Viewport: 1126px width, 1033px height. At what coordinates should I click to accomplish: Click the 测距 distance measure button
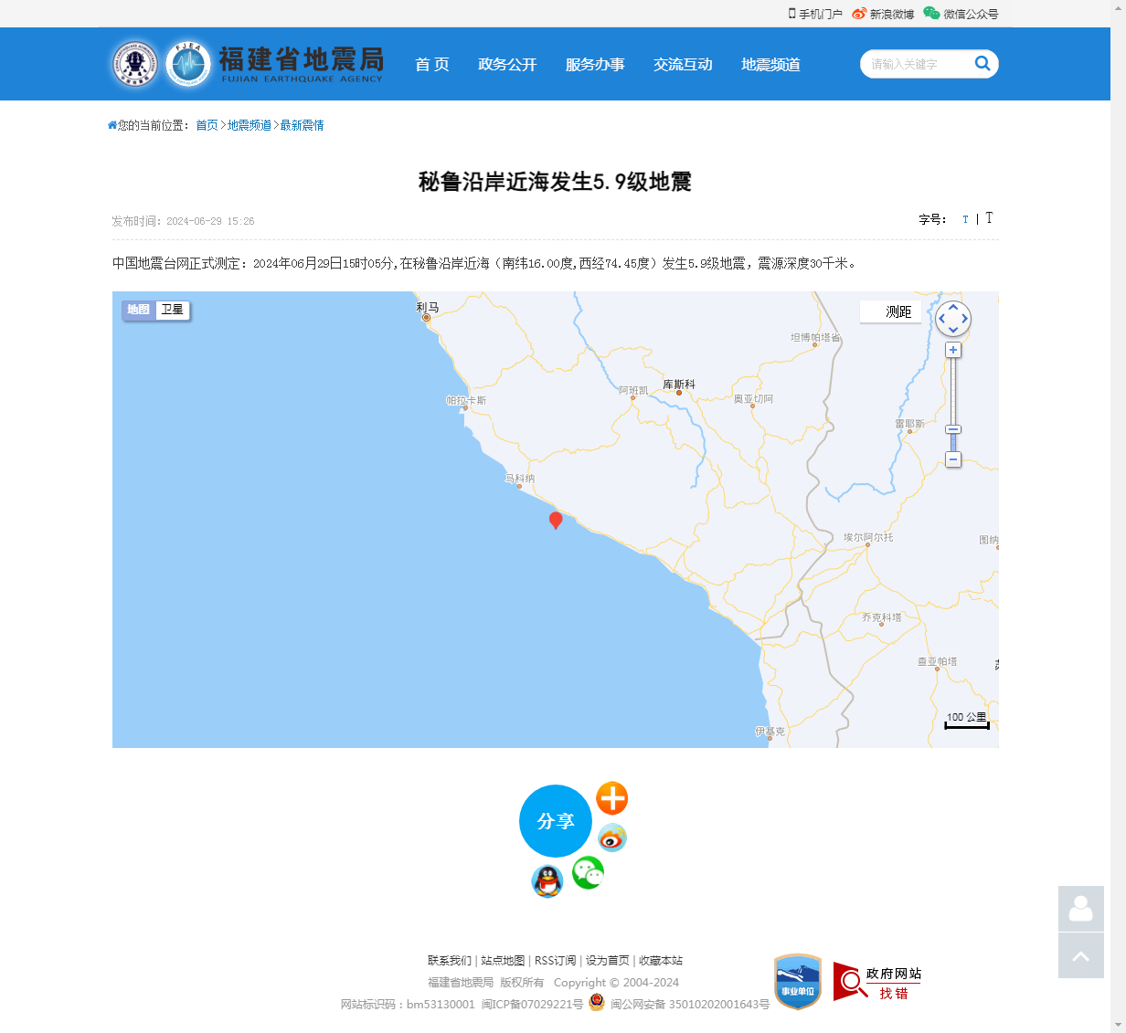click(x=891, y=311)
